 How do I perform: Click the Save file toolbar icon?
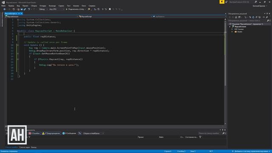(22, 9)
